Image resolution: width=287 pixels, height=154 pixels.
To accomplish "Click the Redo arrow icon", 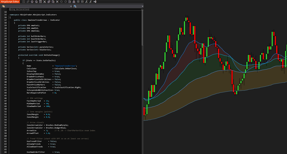I will click(66, 2).
